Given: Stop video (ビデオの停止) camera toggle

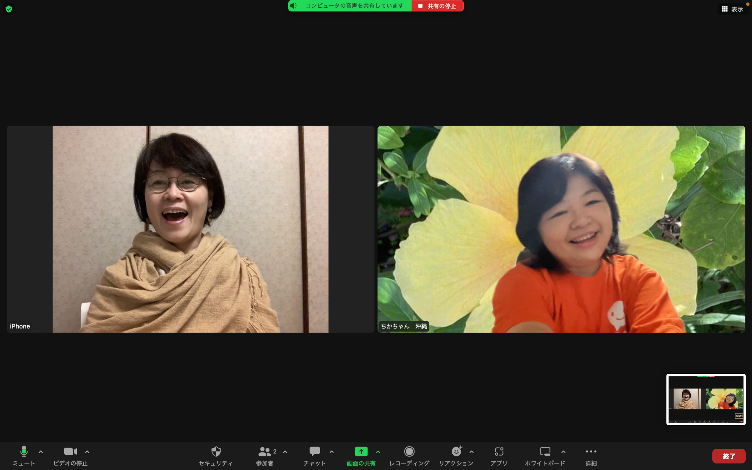Looking at the screenshot, I should click(70, 452).
